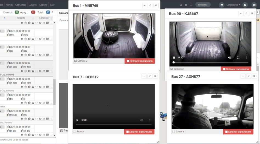The height and width of the screenshot is (144, 260).
Task: Click the Bus 90 video progress slider
Action: [x=211, y=62]
